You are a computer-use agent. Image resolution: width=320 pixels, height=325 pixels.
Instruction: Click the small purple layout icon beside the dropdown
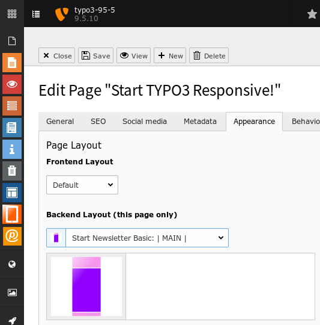pyautogui.click(x=56, y=238)
